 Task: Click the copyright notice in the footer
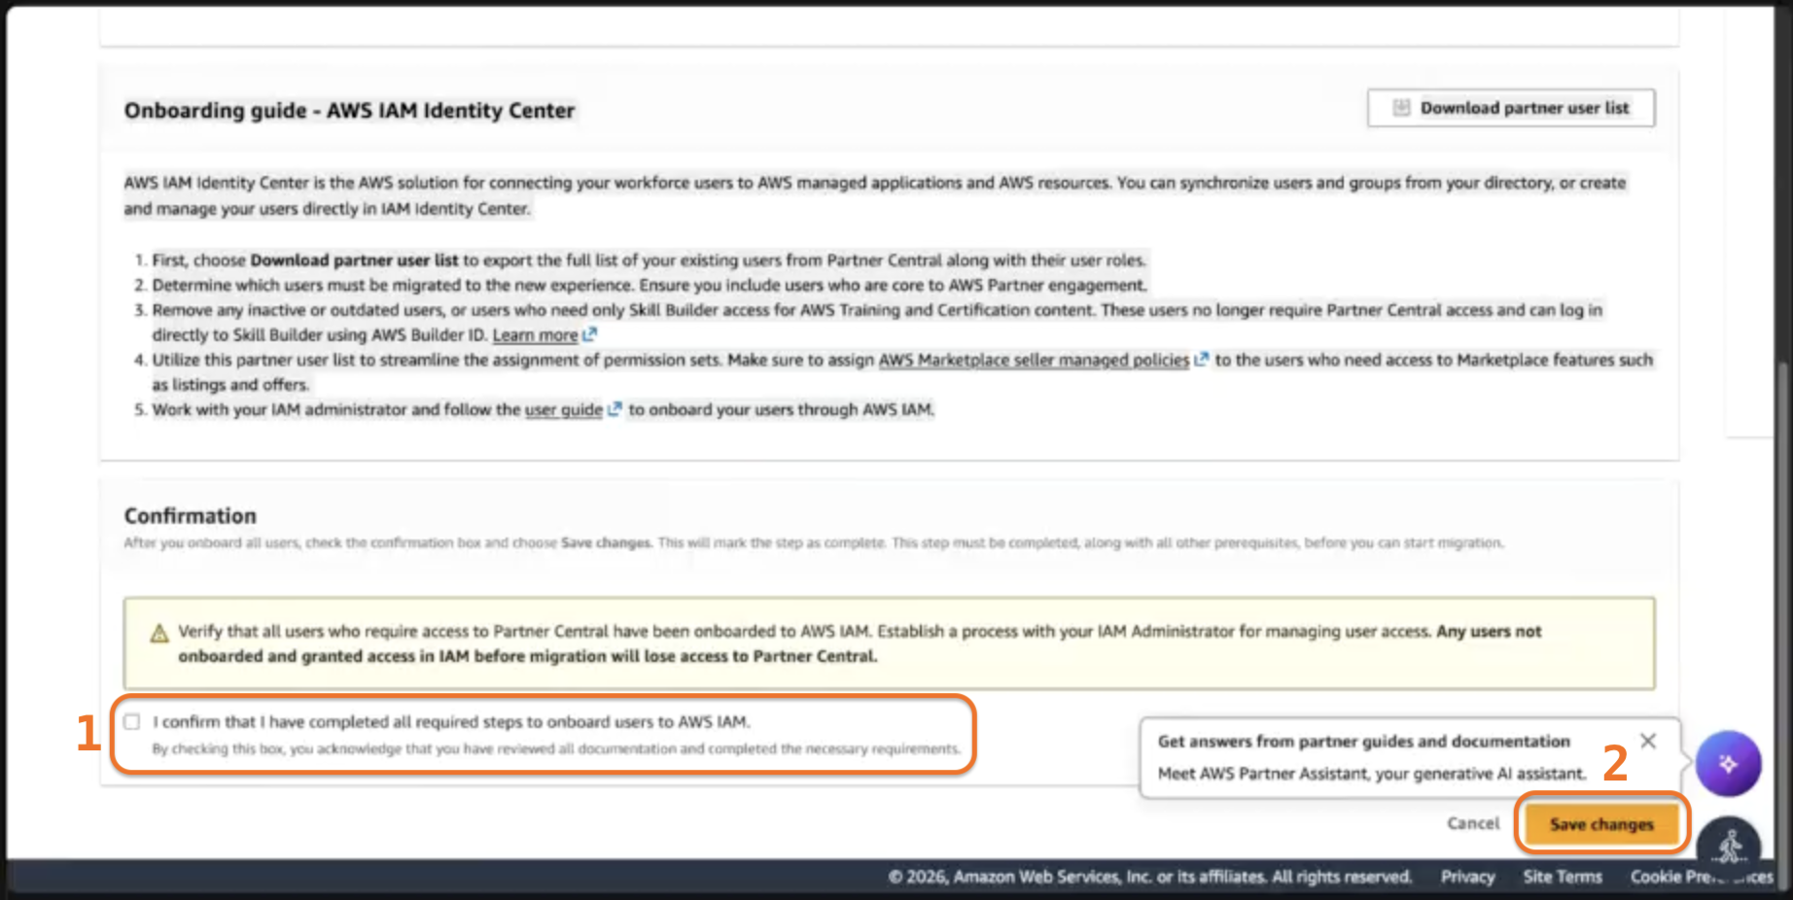[1149, 877]
